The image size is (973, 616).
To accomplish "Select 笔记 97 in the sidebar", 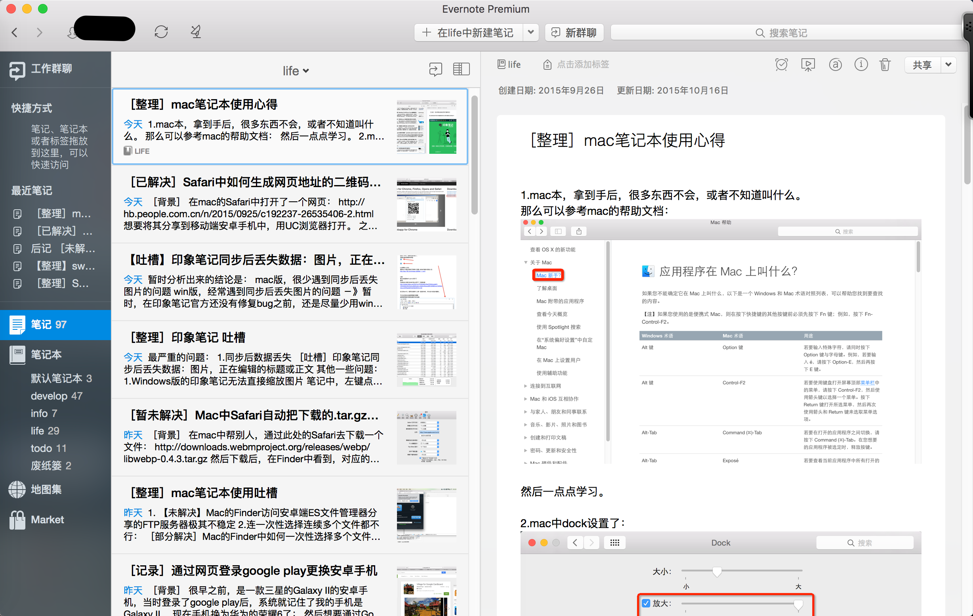I will click(x=48, y=325).
